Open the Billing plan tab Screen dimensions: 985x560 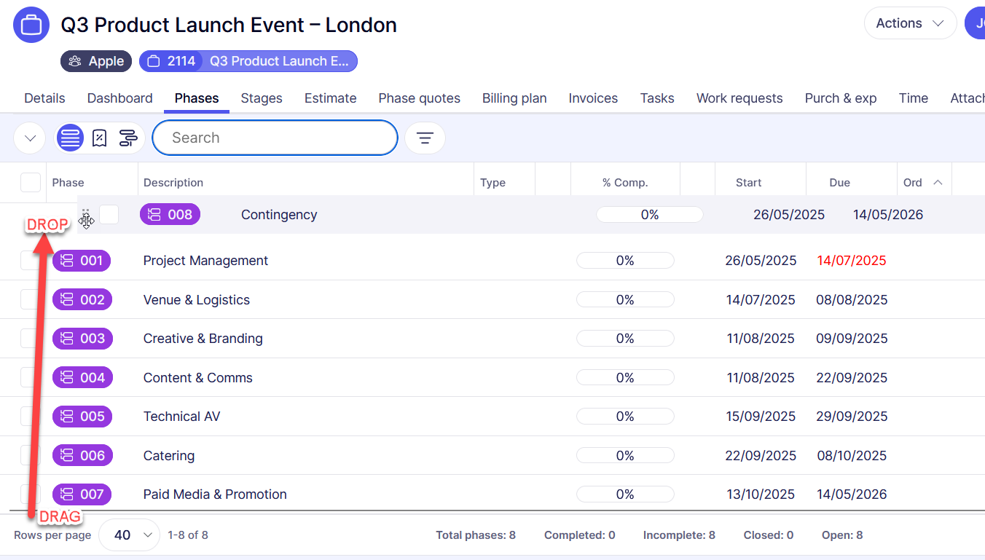click(x=514, y=98)
